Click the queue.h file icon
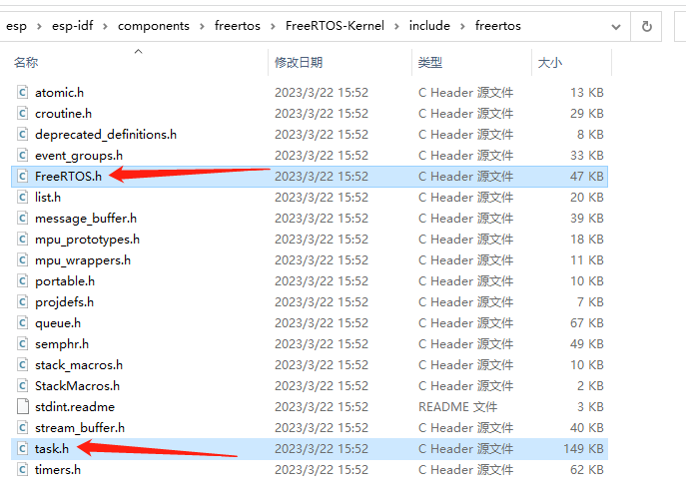This screenshot has height=495, width=686. point(23,322)
